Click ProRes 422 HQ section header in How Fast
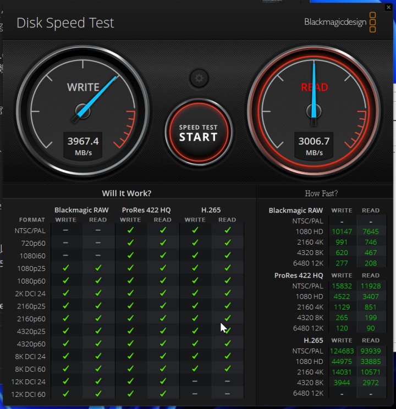This screenshot has height=409, width=396. tap(299, 275)
